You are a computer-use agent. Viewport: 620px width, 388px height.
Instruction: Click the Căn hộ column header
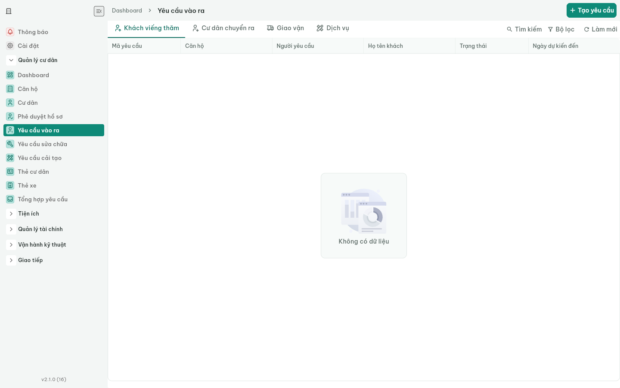[226, 46]
